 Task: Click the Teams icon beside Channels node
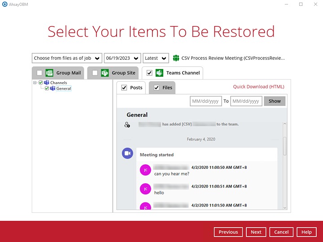47,83
